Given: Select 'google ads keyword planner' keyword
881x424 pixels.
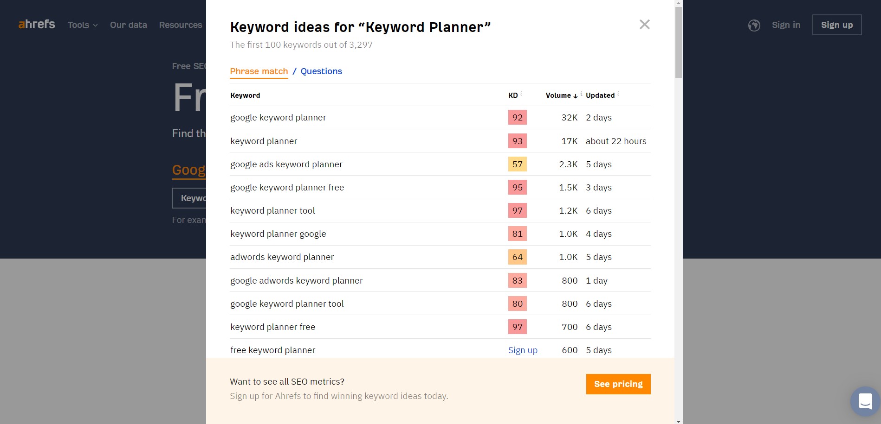Looking at the screenshot, I should [x=286, y=165].
